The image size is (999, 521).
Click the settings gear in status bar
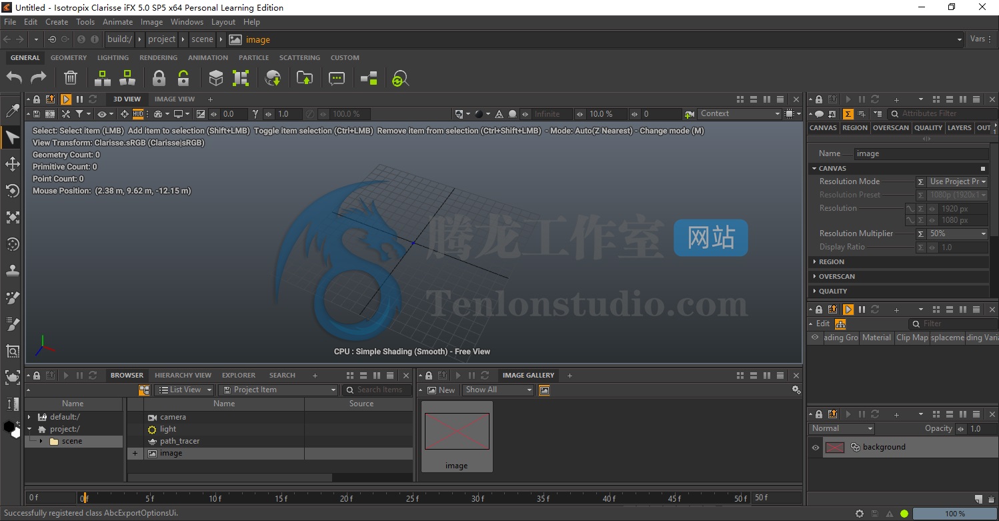[860, 514]
